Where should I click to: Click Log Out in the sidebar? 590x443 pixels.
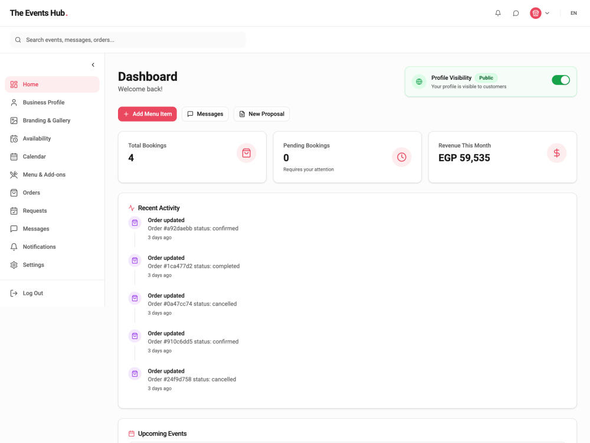pos(53,294)
